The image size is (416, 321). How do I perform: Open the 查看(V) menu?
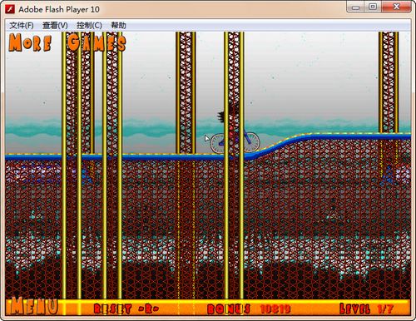55,26
